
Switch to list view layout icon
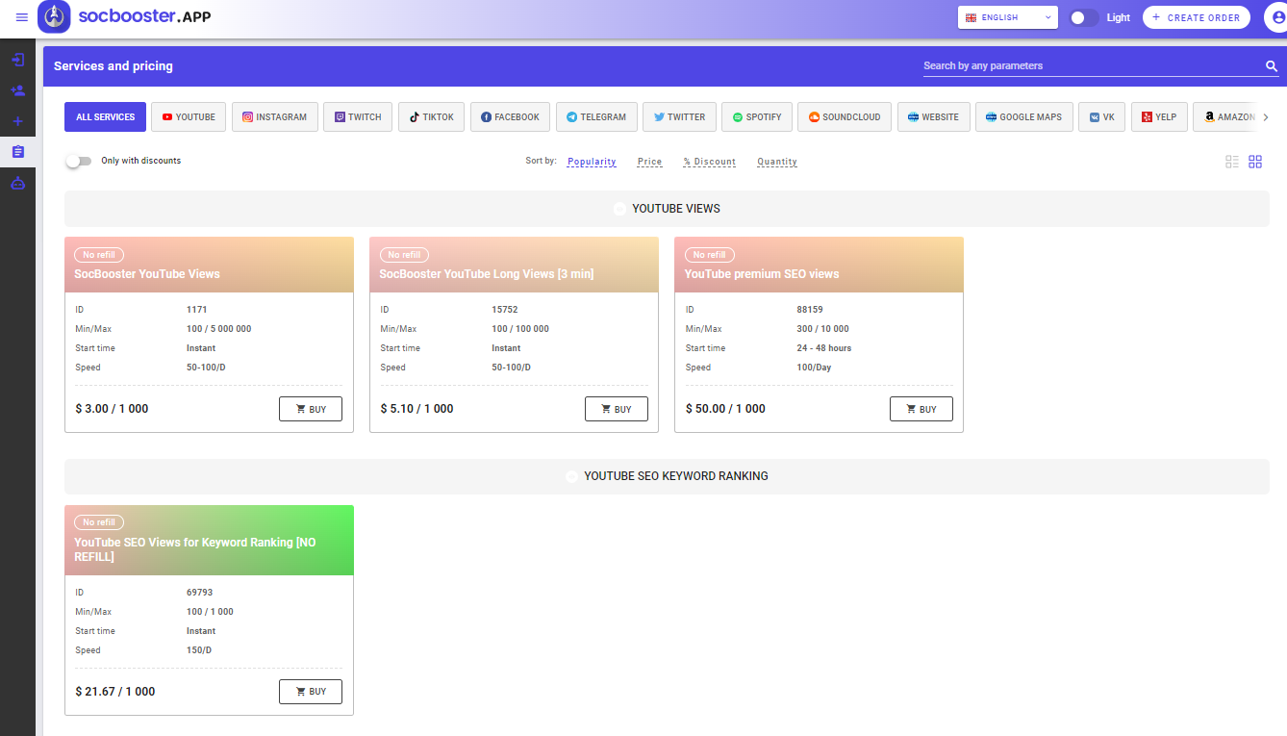(x=1232, y=162)
